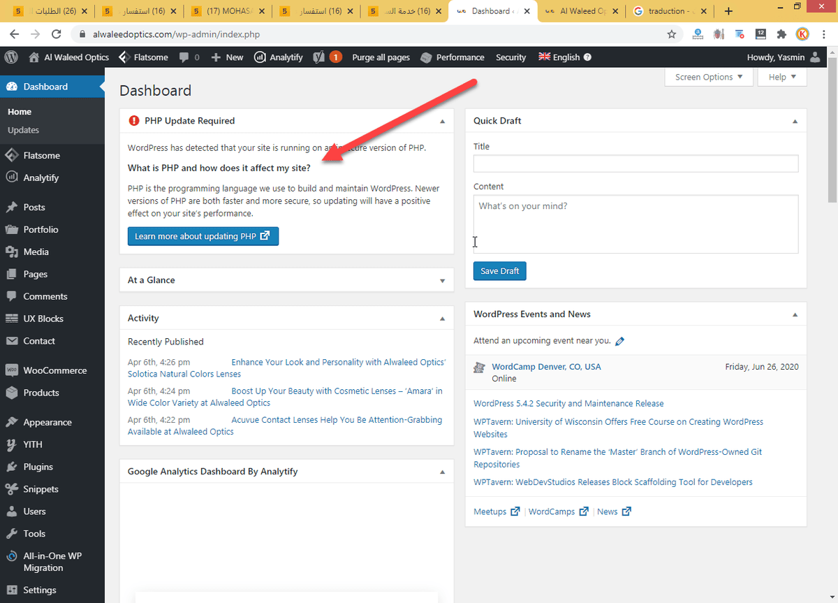Open the Flatsome admin bar menu
This screenshot has height=603, width=838.
[x=143, y=57]
